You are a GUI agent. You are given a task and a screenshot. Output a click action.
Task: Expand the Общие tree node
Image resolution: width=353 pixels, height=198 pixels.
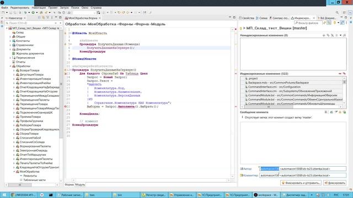click(10, 37)
